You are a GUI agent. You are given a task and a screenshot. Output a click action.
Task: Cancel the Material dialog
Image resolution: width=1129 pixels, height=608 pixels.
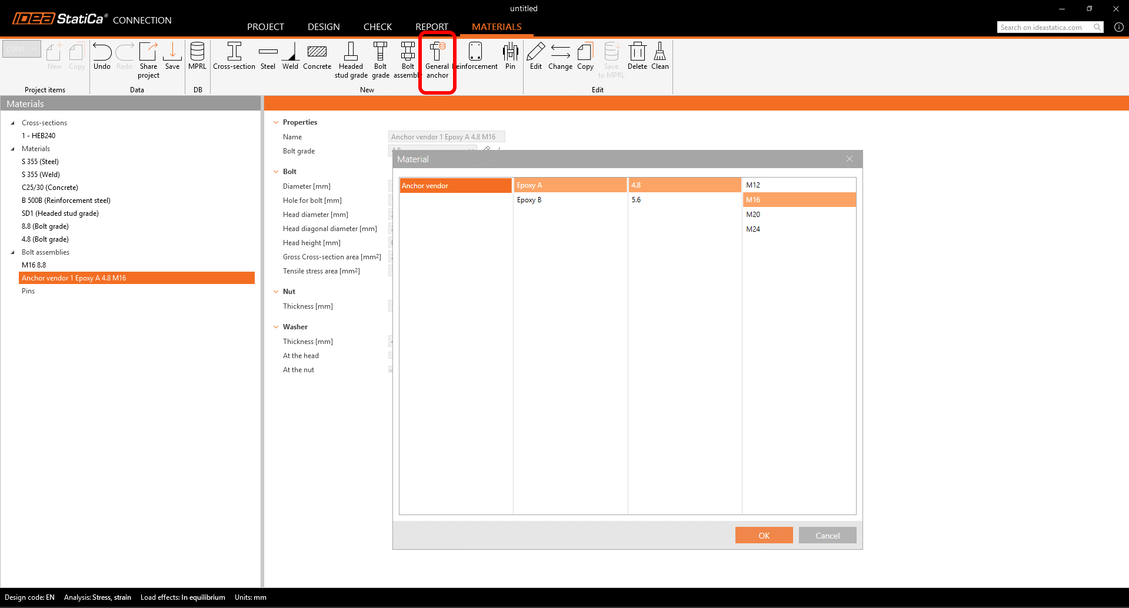827,535
